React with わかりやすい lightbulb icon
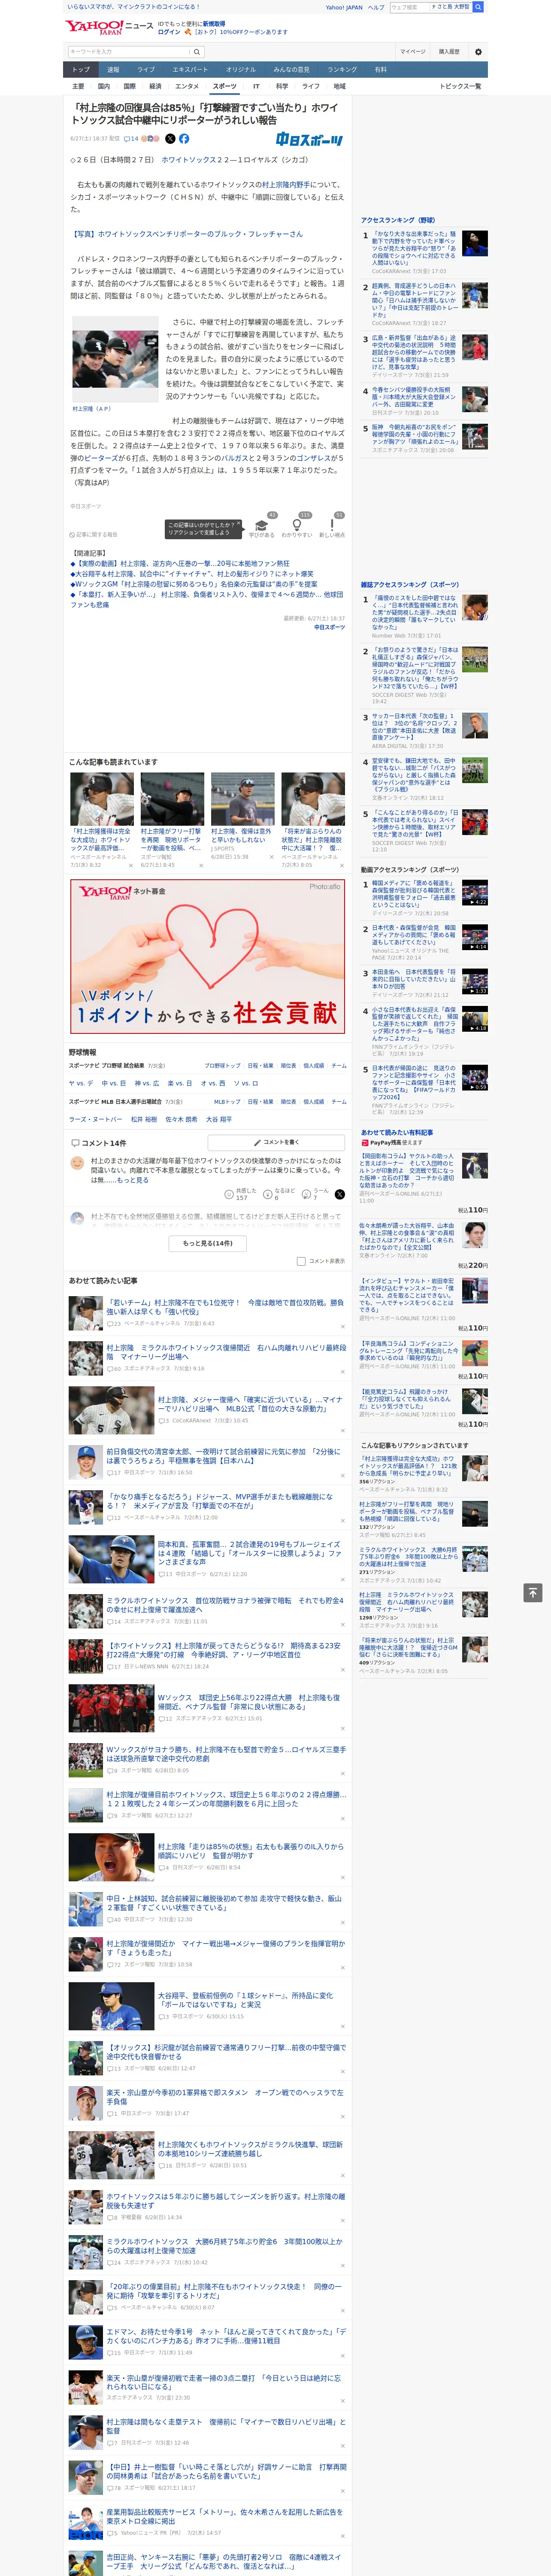The image size is (551, 2576). (x=297, y=525)
